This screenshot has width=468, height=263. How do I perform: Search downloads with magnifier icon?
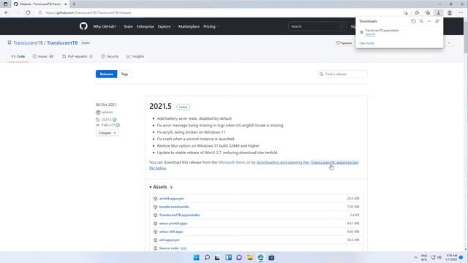pyautogui.click(x=421, y=21)
